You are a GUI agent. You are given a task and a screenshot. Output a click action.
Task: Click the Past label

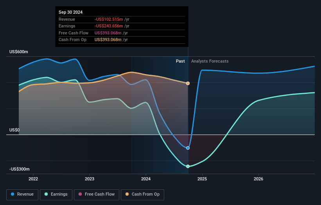pos(180,61)
